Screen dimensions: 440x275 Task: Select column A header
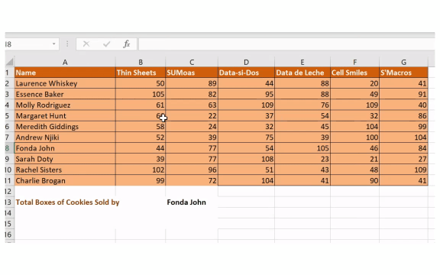point(65,62)
